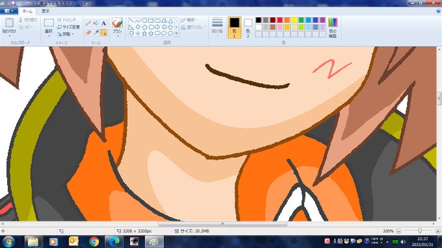Click the Cut (切り取り) button
The width and height of the screenshot is (442, 248).
[28, 20]
